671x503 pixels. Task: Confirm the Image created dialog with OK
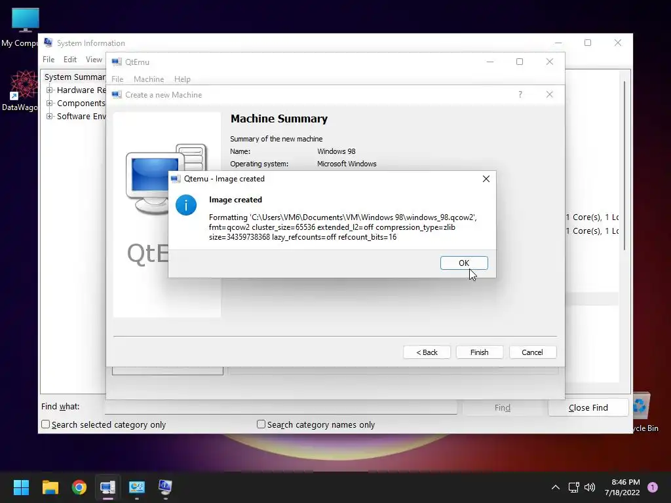464,263
